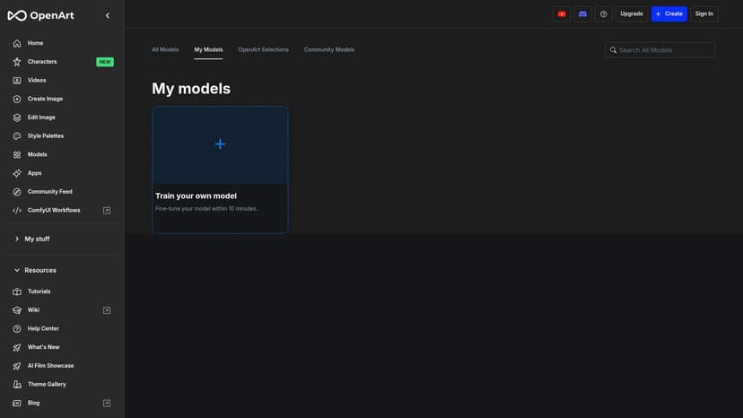The height and width of the screenshot is (418, 743).
Task: Focus the Search All Models field
Action: point(665,50)
